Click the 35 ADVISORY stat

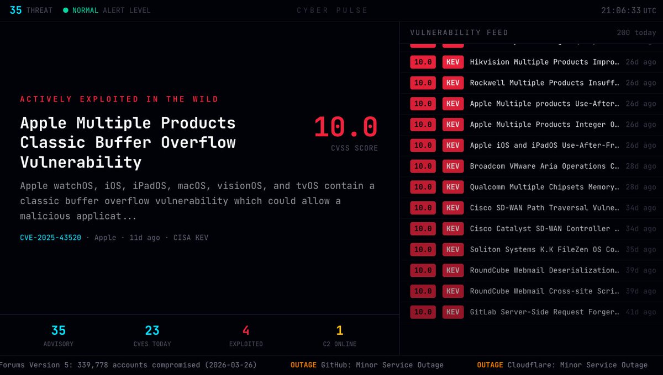(x=58, y=336)
